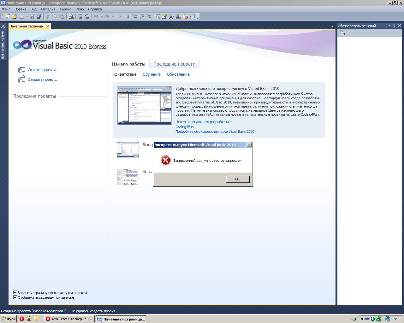
Task: Switch to the Последние новости tab
Action: 174,64
